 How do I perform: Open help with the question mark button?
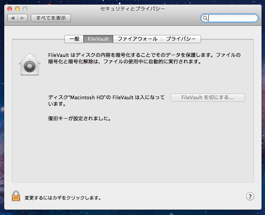pyautogui.click(x=250, y=197)
